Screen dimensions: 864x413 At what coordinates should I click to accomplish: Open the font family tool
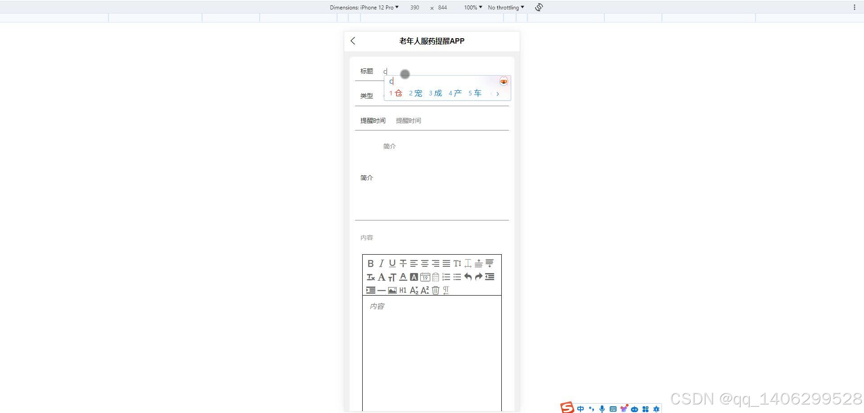click(381, 277)
